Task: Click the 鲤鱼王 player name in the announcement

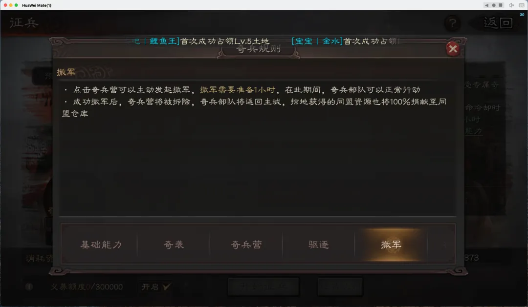Action: point(164,41)
